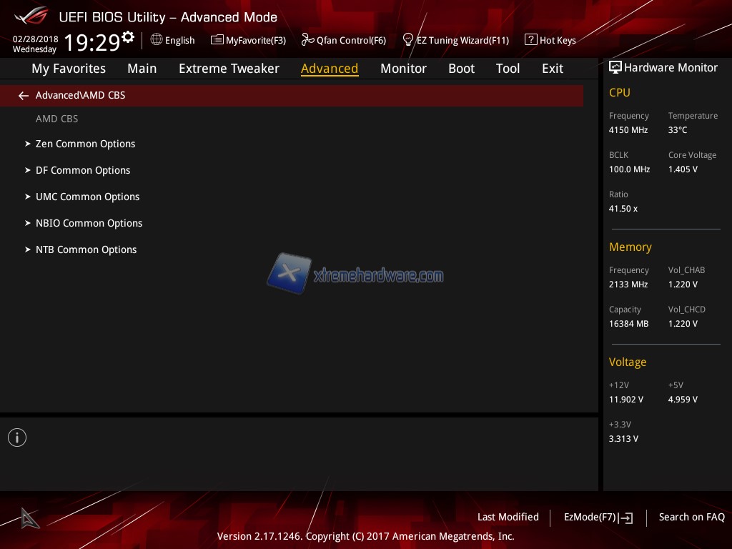Go to the Boot tab

tap(461, 69)
